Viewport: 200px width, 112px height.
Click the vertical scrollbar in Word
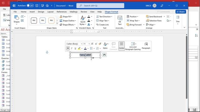[187, 67]
